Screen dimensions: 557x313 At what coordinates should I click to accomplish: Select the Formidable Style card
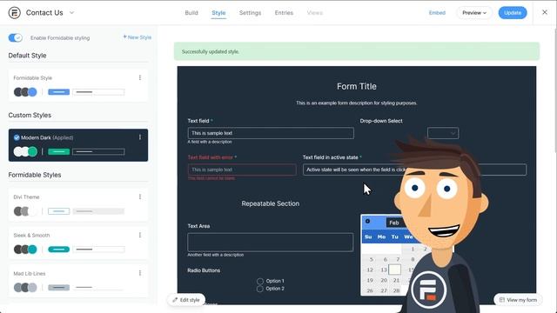78,85
